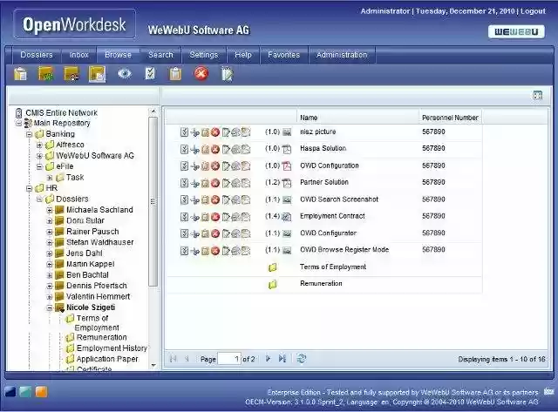Tick the checkmark icon for OWD Configurator
This screenshot has width=558, height=412.
pyautogui.click(x=184, y=233)
